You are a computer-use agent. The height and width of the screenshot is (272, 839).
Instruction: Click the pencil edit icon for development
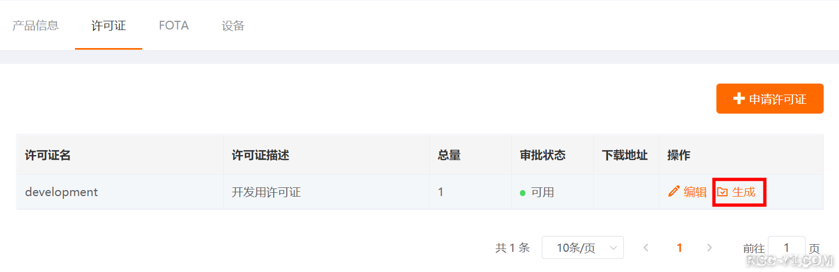tap(674, 192)
